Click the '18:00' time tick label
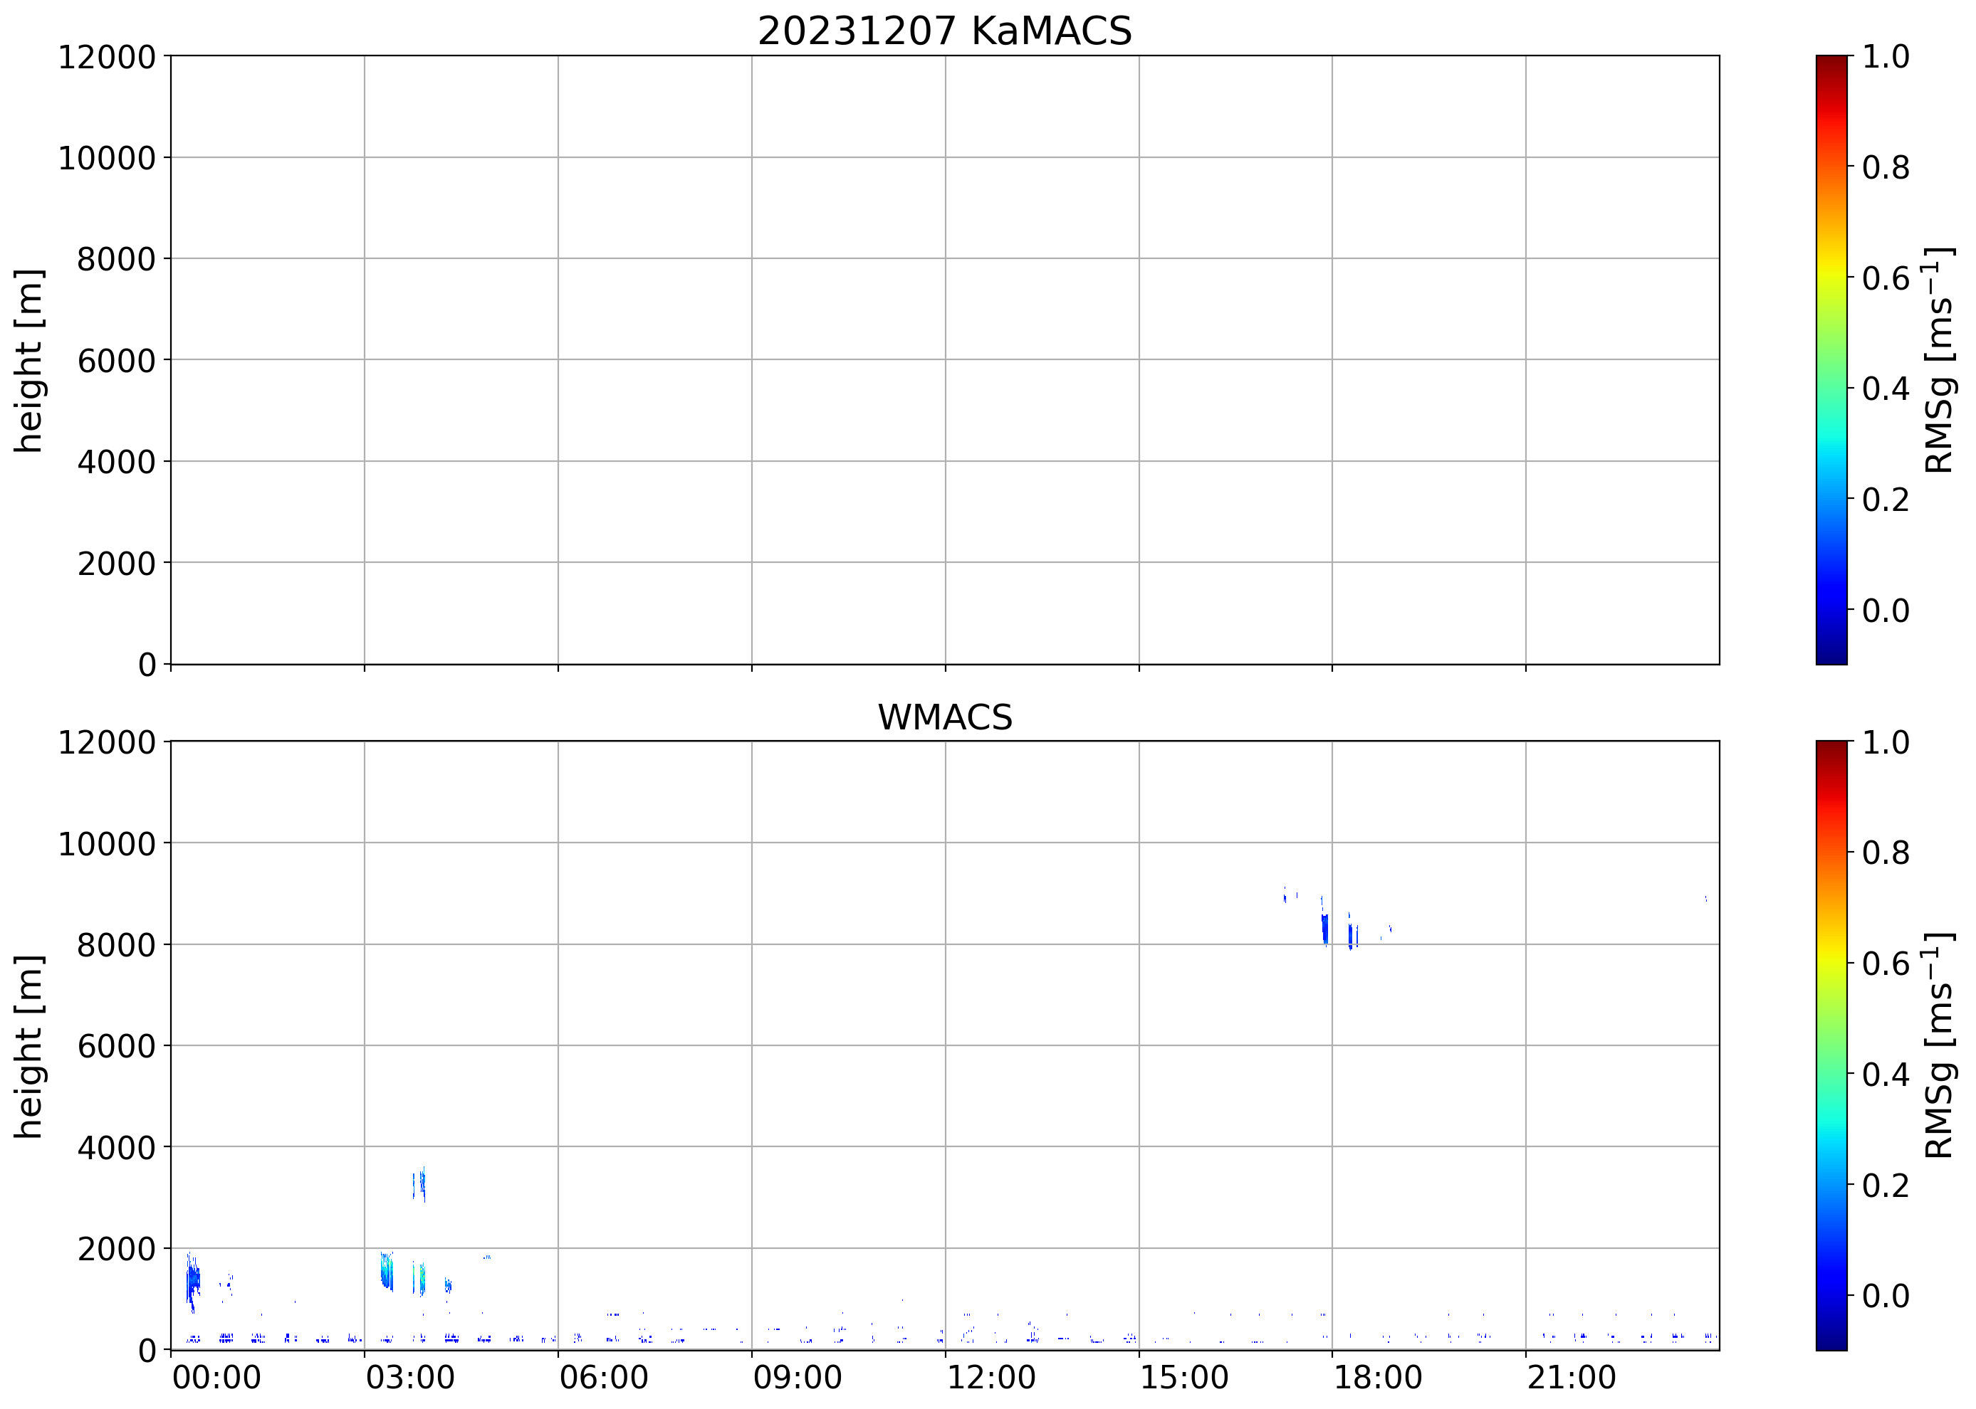The width and height of the screenshot is (1976, 1409). [x=1378, y=1378]
